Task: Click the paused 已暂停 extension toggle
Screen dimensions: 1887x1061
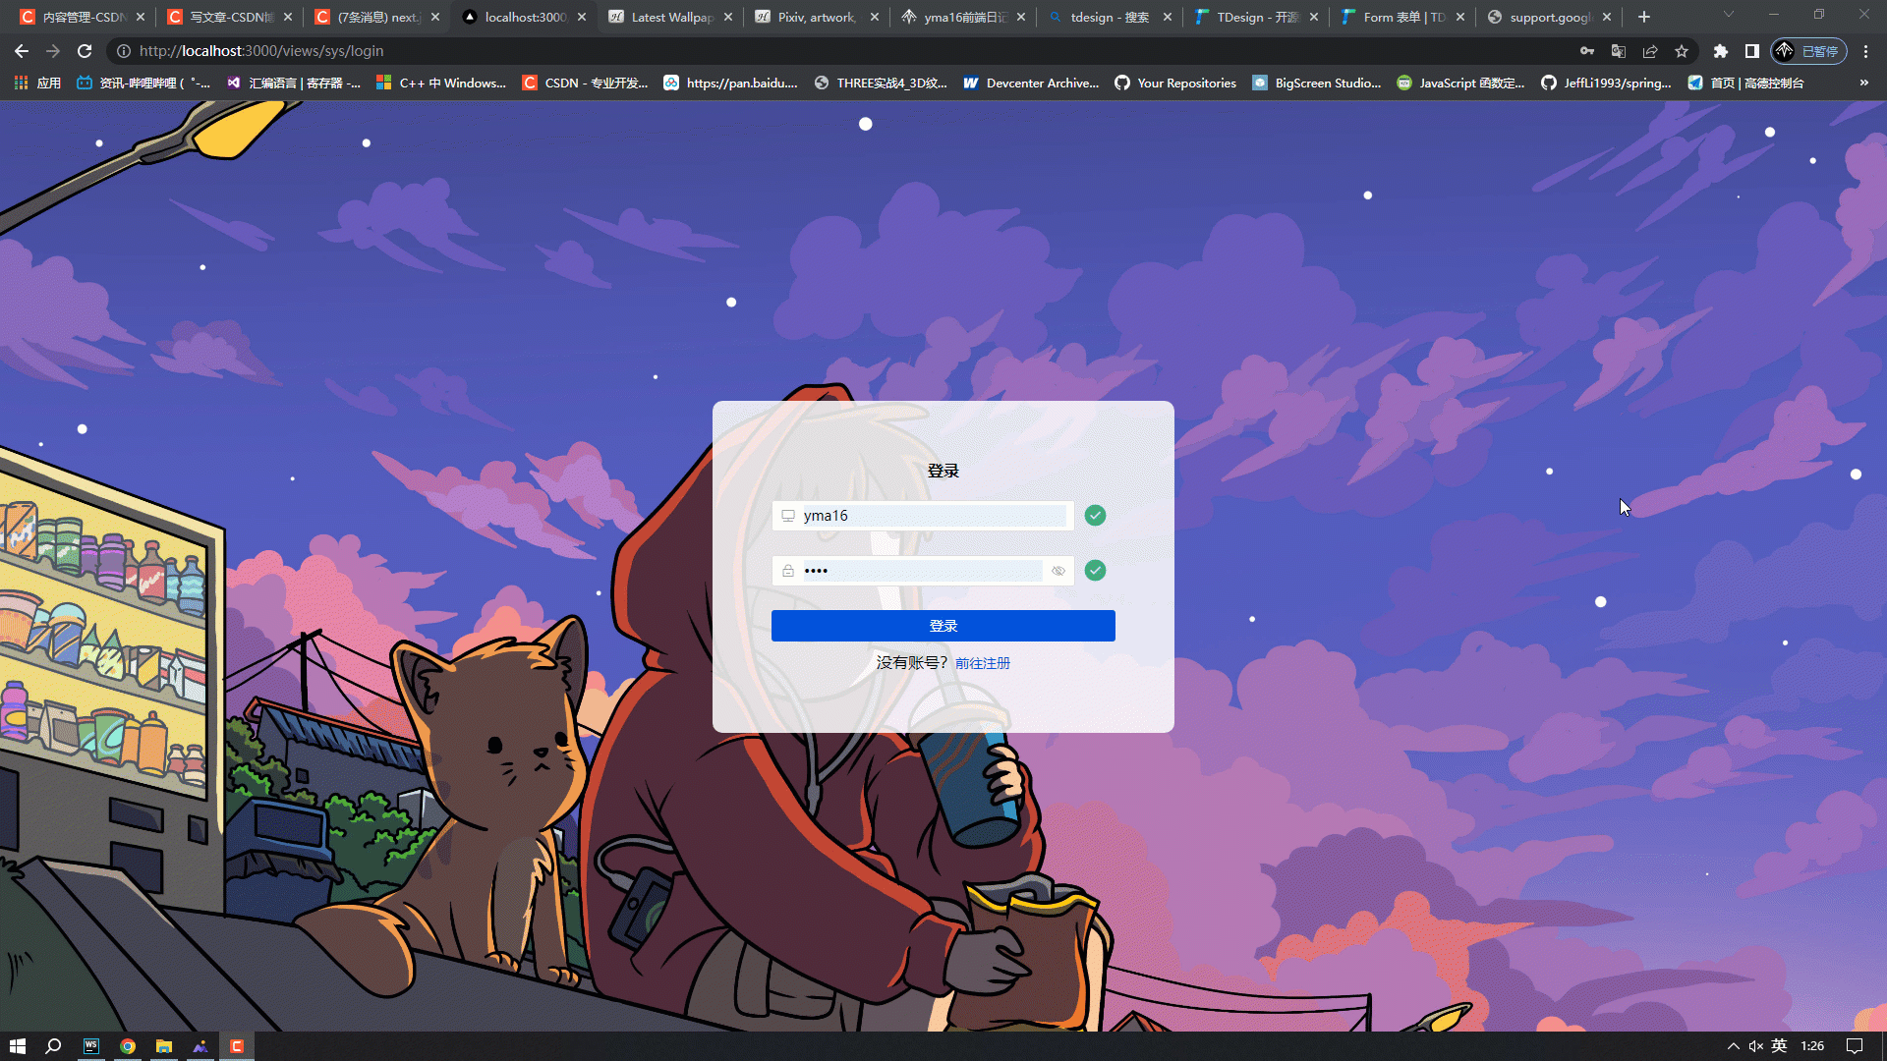Action: 1809,51
